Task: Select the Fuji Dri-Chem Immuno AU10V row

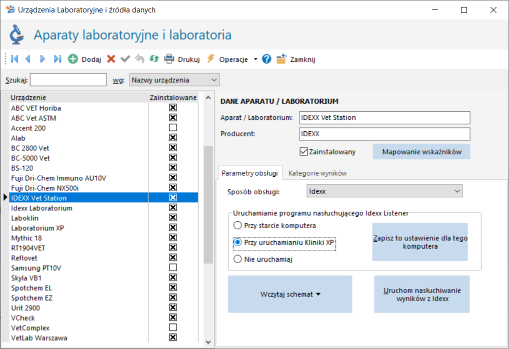Action: 103,178
